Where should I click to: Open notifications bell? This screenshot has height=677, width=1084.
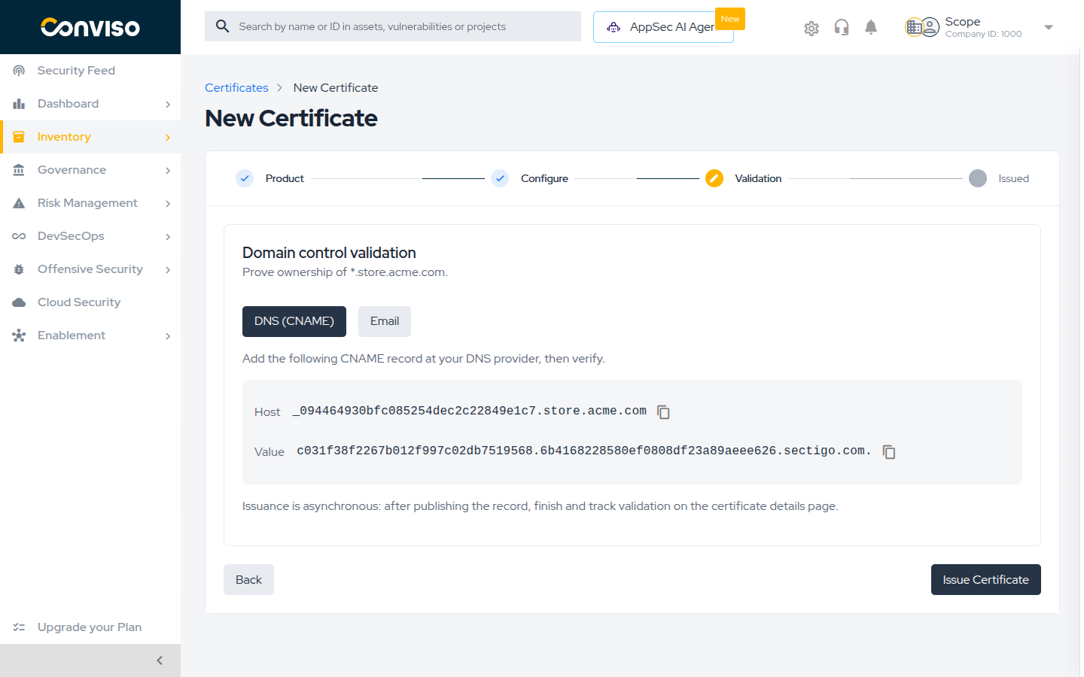click(871, 28)
